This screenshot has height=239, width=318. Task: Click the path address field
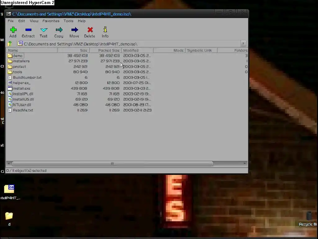point(129,44)
